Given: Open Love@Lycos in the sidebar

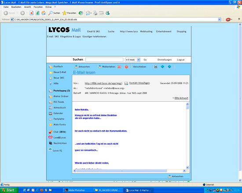Looking at the screenshot, I should click(57, 137).
